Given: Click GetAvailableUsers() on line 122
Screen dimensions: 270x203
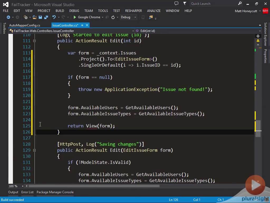Looking at the screenshot, I should click(x=151, y=108).
